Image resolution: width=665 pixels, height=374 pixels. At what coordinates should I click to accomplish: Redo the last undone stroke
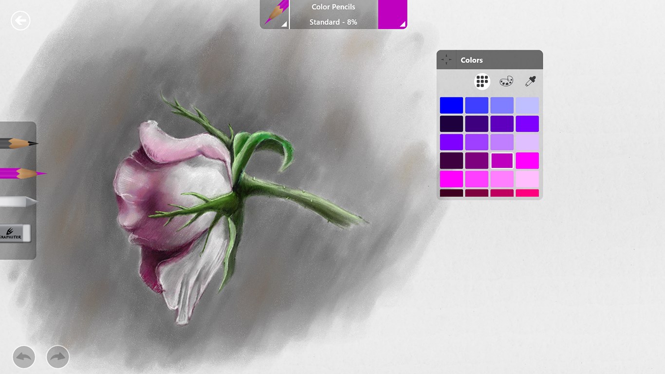tap(57, 357)
